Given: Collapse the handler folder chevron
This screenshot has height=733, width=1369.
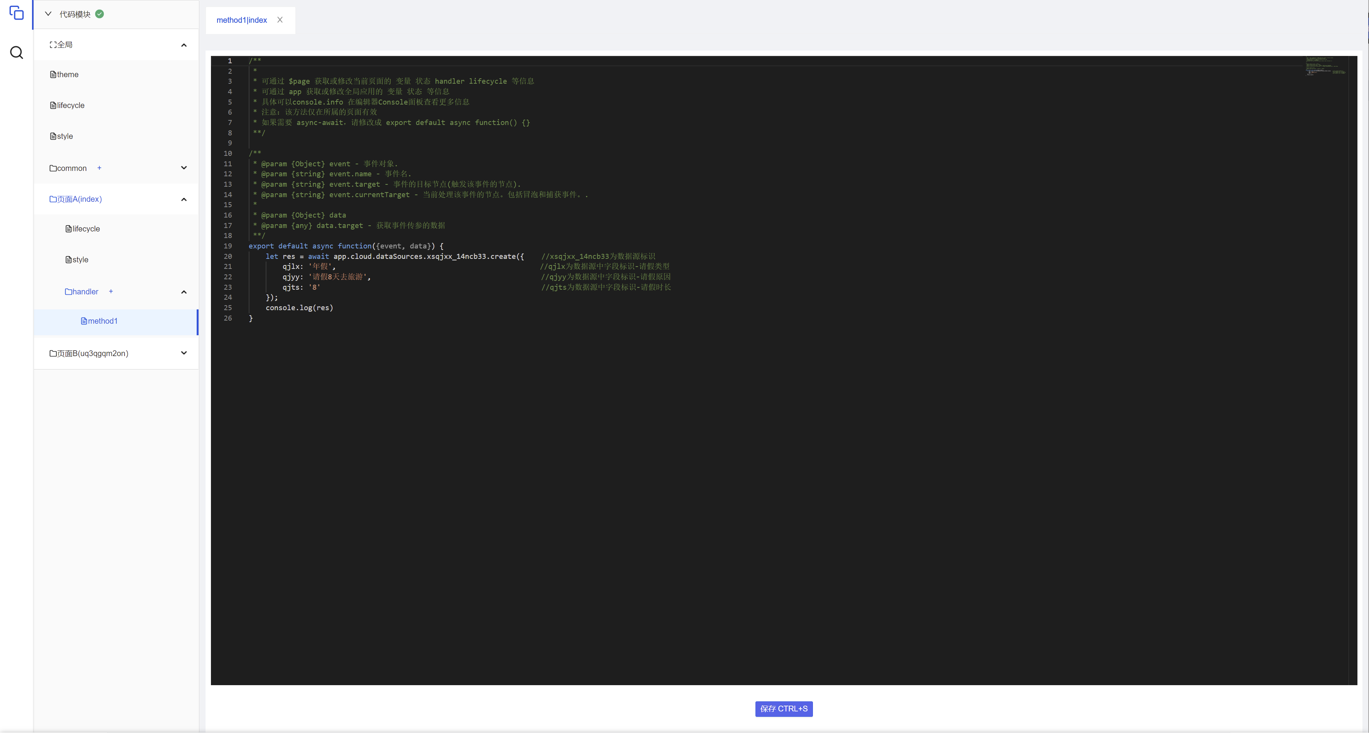Looking at the screenshot, I should (x=184, y=292).
